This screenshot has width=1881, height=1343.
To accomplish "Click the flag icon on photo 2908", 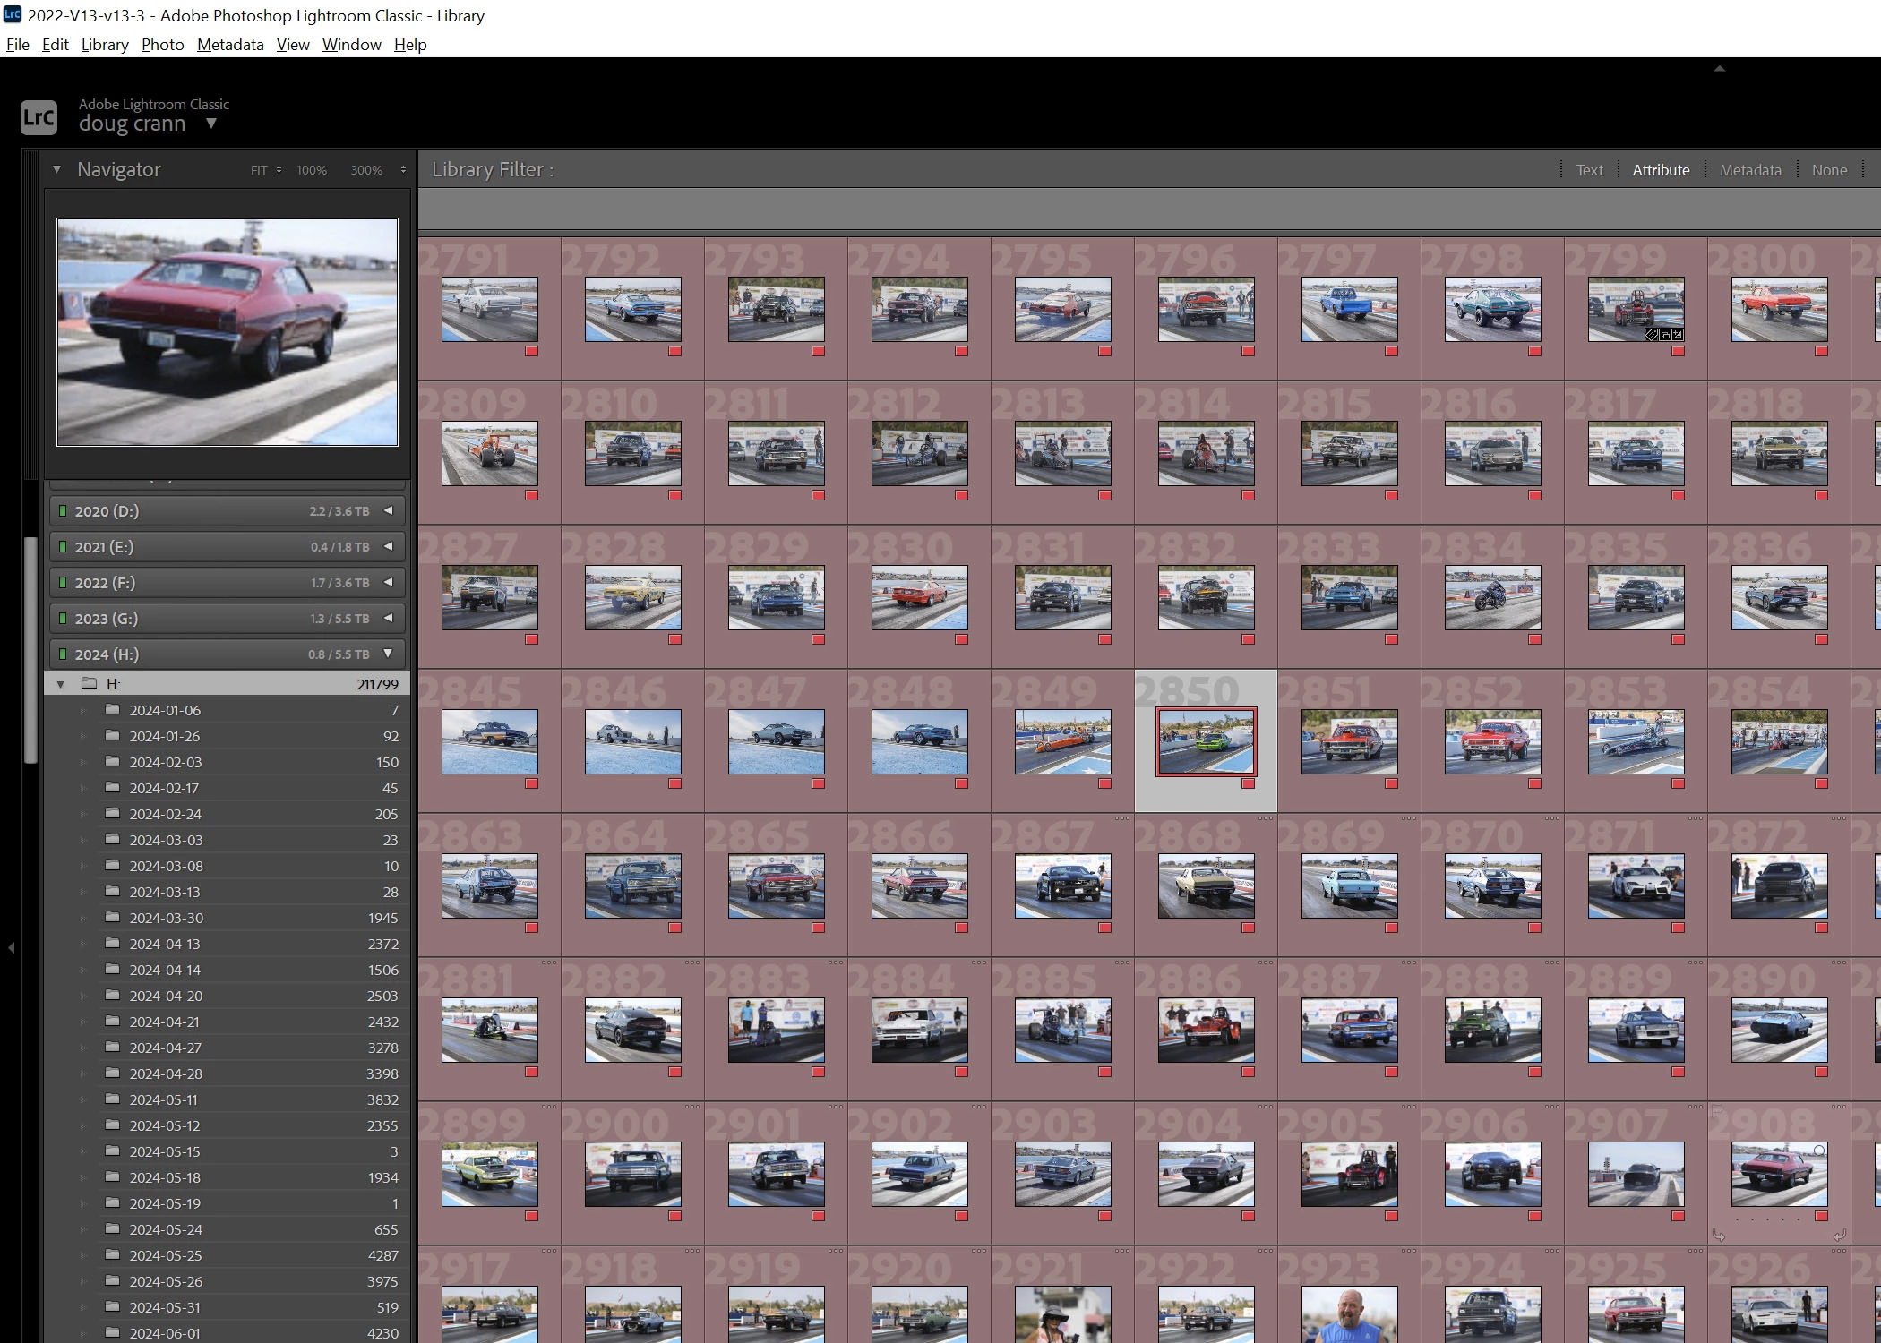I will coord(1717,1109).
